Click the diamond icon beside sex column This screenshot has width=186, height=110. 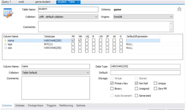5,48
